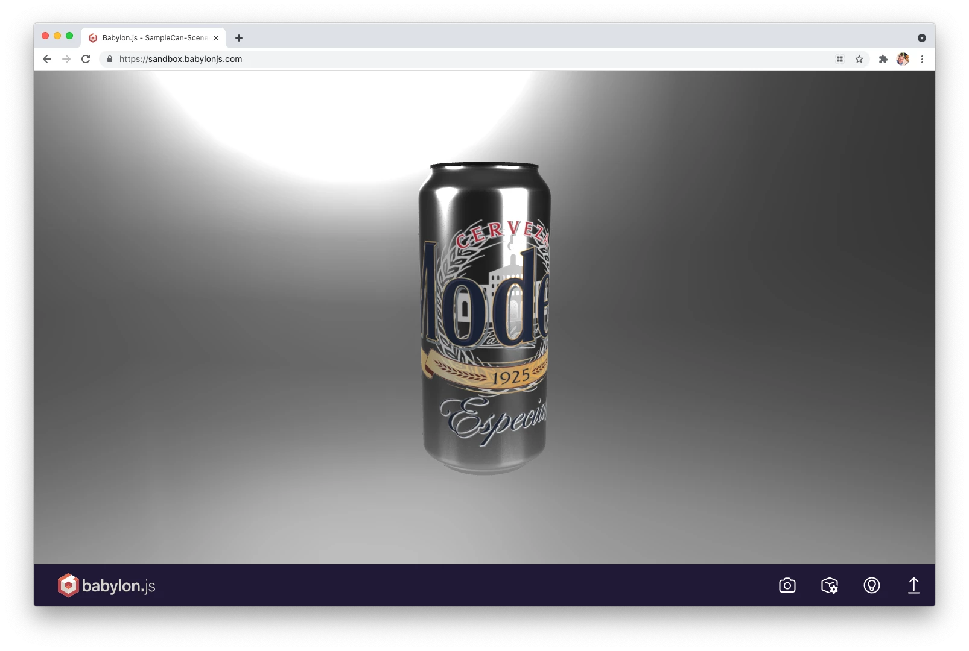969x651 pixels.
Task: View site info via the lock icon
Action: 109,59
